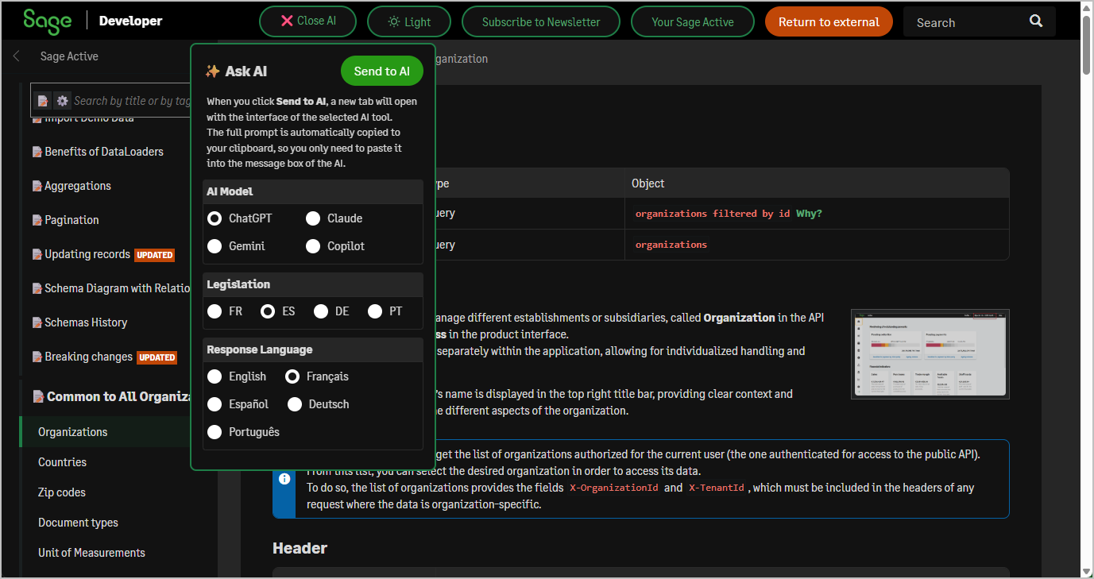The image size is (1094, 579).
Task: Set response language to Português
Action: (x=215, y=432)
